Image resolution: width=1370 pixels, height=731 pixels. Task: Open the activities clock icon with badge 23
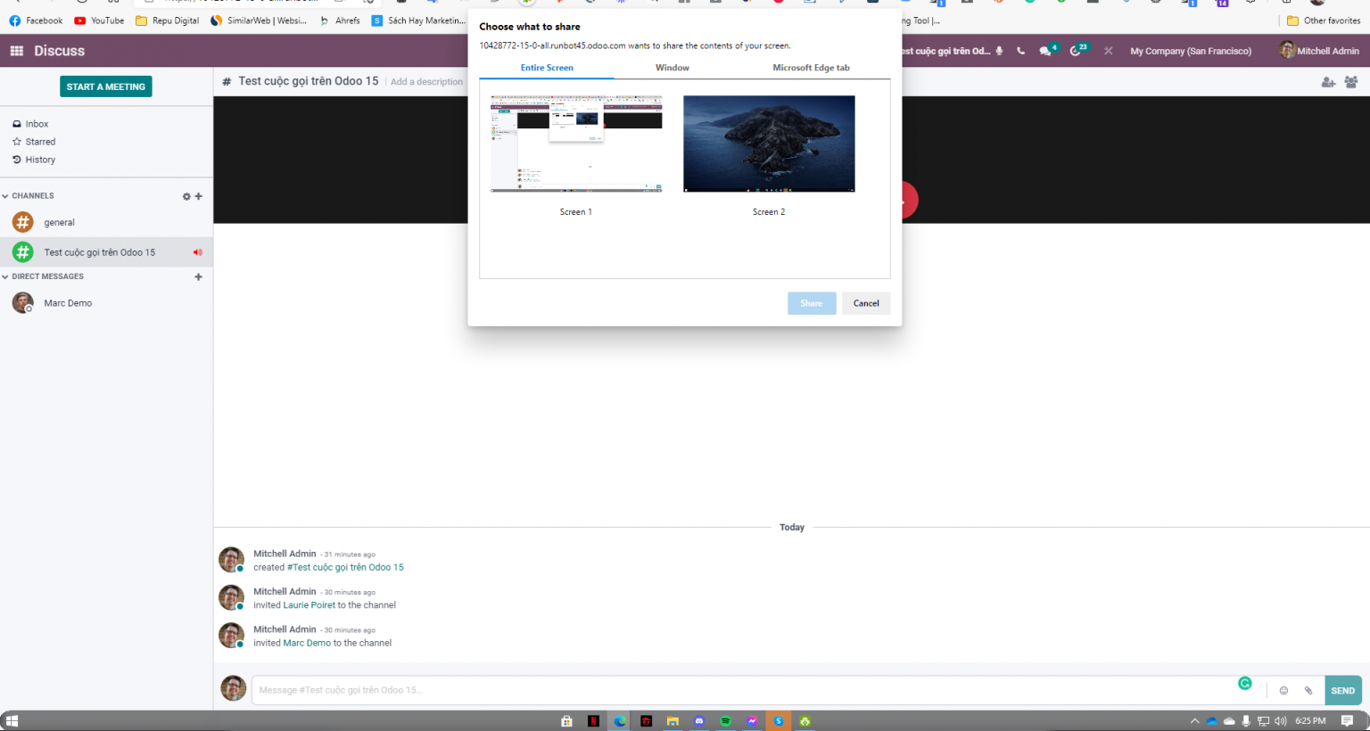pos(1076,51)
